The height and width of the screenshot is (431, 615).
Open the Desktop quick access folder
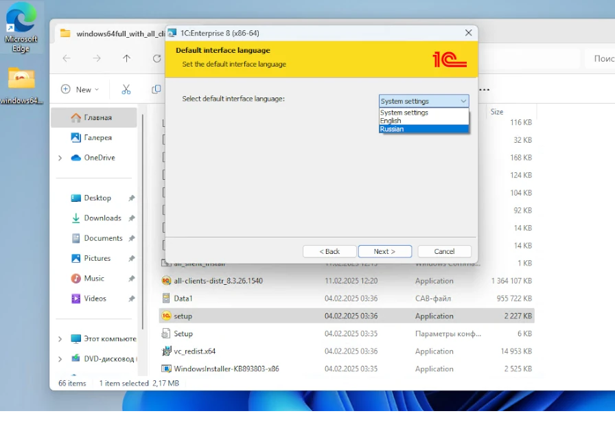97,198
